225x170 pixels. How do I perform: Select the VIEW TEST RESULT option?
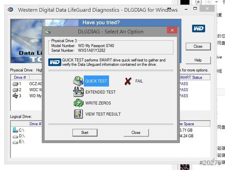(103, 114)
